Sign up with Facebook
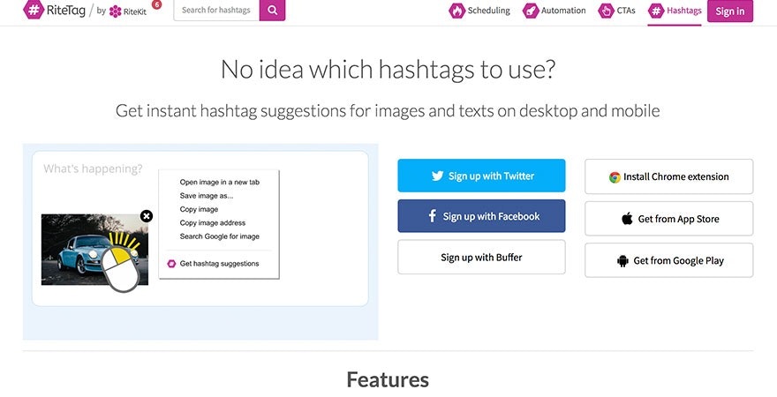Screen dimensions: 777x397 (x=481, y=216)
